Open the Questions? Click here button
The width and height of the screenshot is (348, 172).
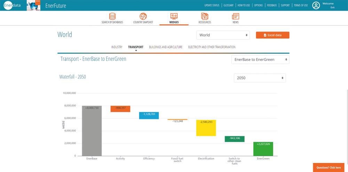(x=329, y=167)
